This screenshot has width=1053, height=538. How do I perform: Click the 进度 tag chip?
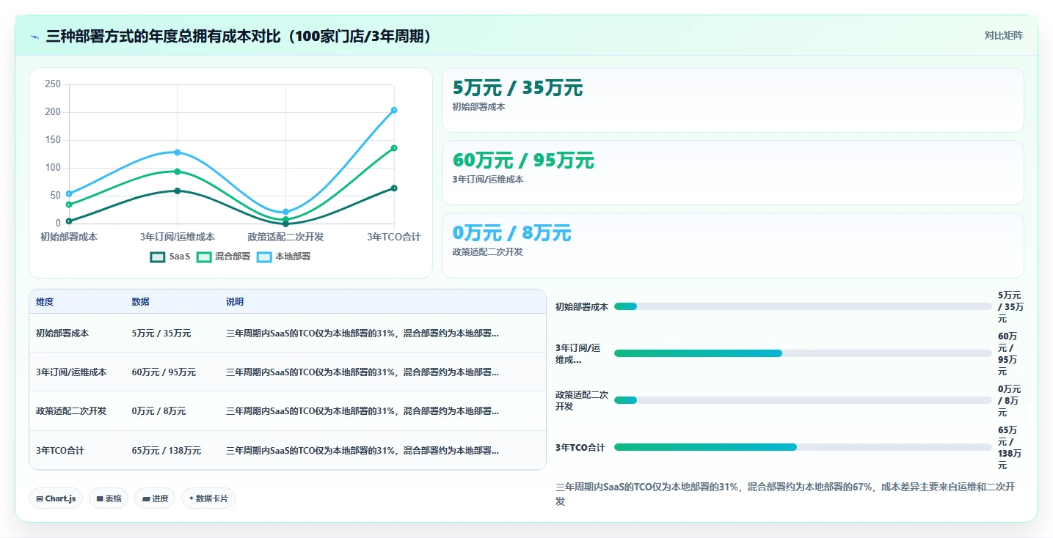[155, 498]
